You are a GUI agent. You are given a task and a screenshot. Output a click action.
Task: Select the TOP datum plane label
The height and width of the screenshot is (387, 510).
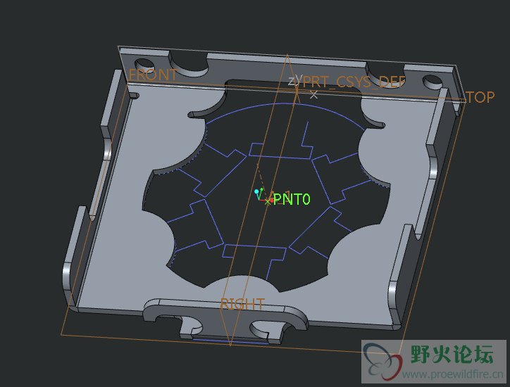(480, 97)
